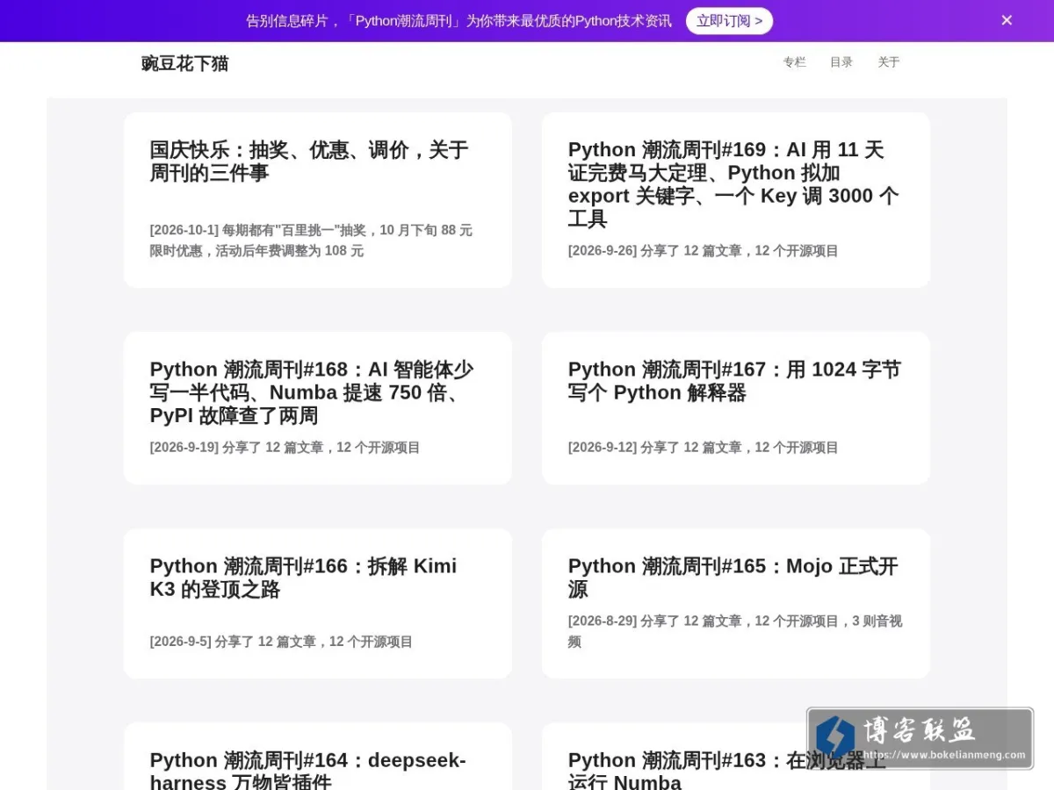Click the [2026-10-1] lottery summary text
Viewport: 1054px width, 790px height.
311,241
